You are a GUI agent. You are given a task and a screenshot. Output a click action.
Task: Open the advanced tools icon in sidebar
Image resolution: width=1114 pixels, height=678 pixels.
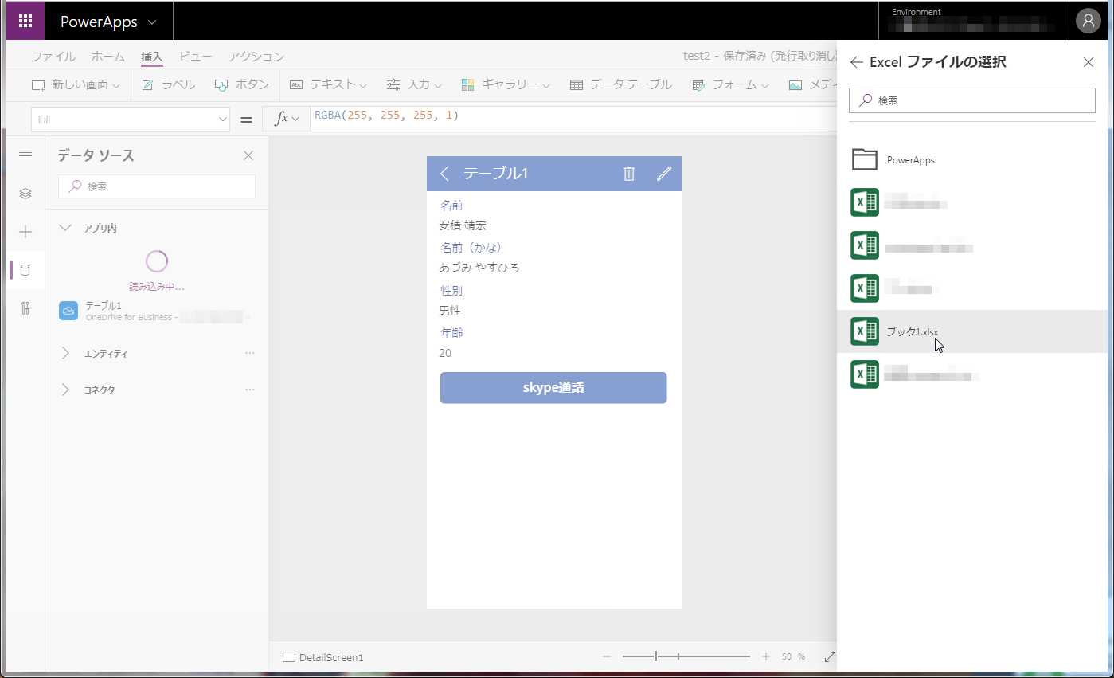click(x=25, y=308)
